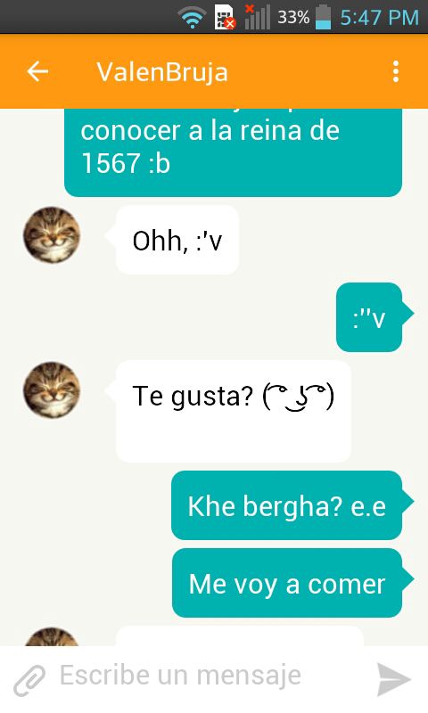
Task: Select the 'Ohh, :'v' message bubble
Action: 177,240
